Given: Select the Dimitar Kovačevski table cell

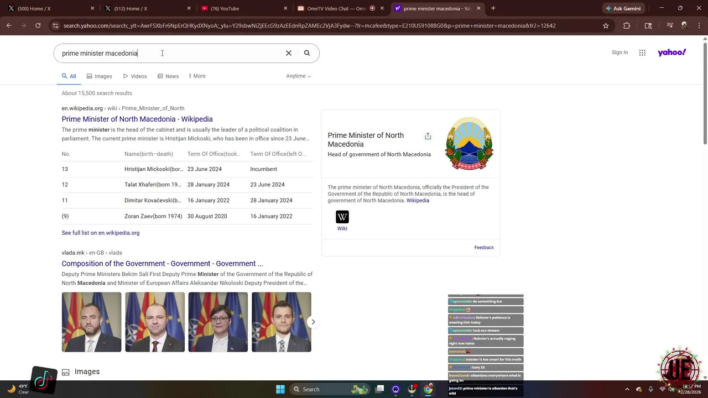Looking at the screenshot, I should [153, 200].
